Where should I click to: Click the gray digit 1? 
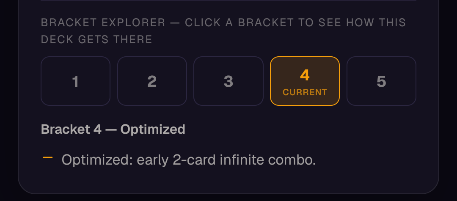pyautogui.click(x=75, y=81)
